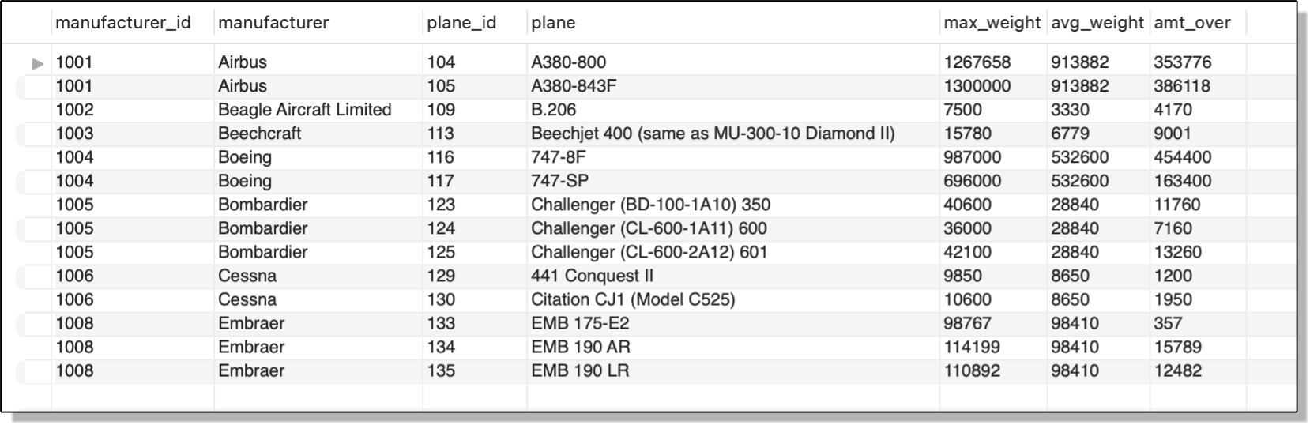Click the 747-8F plane cell
The width and height of the screenshot is (1310, 425).
tap(733, 157)
